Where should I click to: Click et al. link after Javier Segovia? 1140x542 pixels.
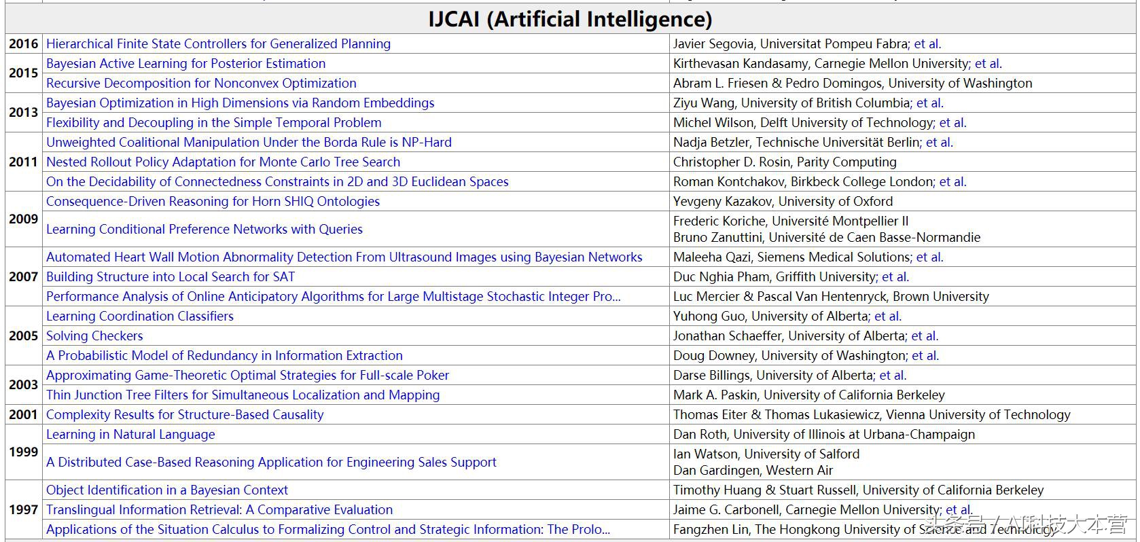pyautogui.click(x=927, y=44)
